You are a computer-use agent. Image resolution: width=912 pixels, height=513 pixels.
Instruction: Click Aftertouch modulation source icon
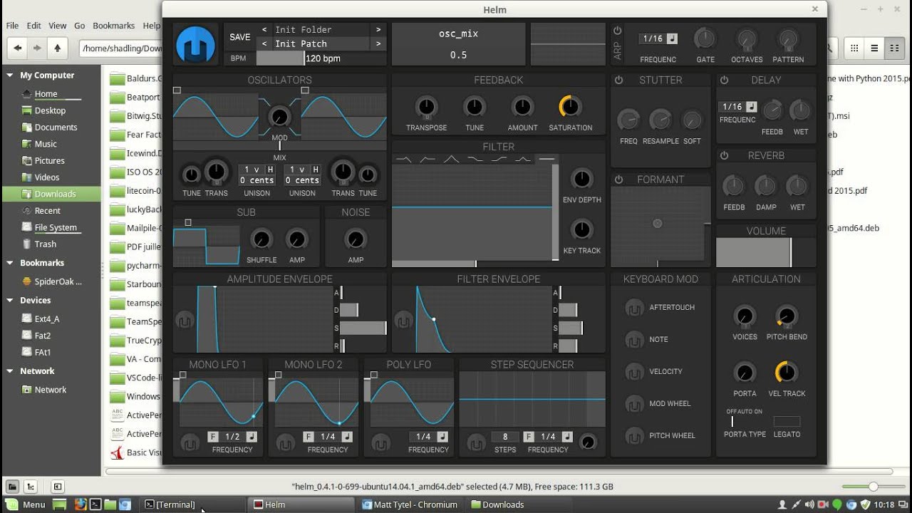pyautogui.click(x=634, y=308)
